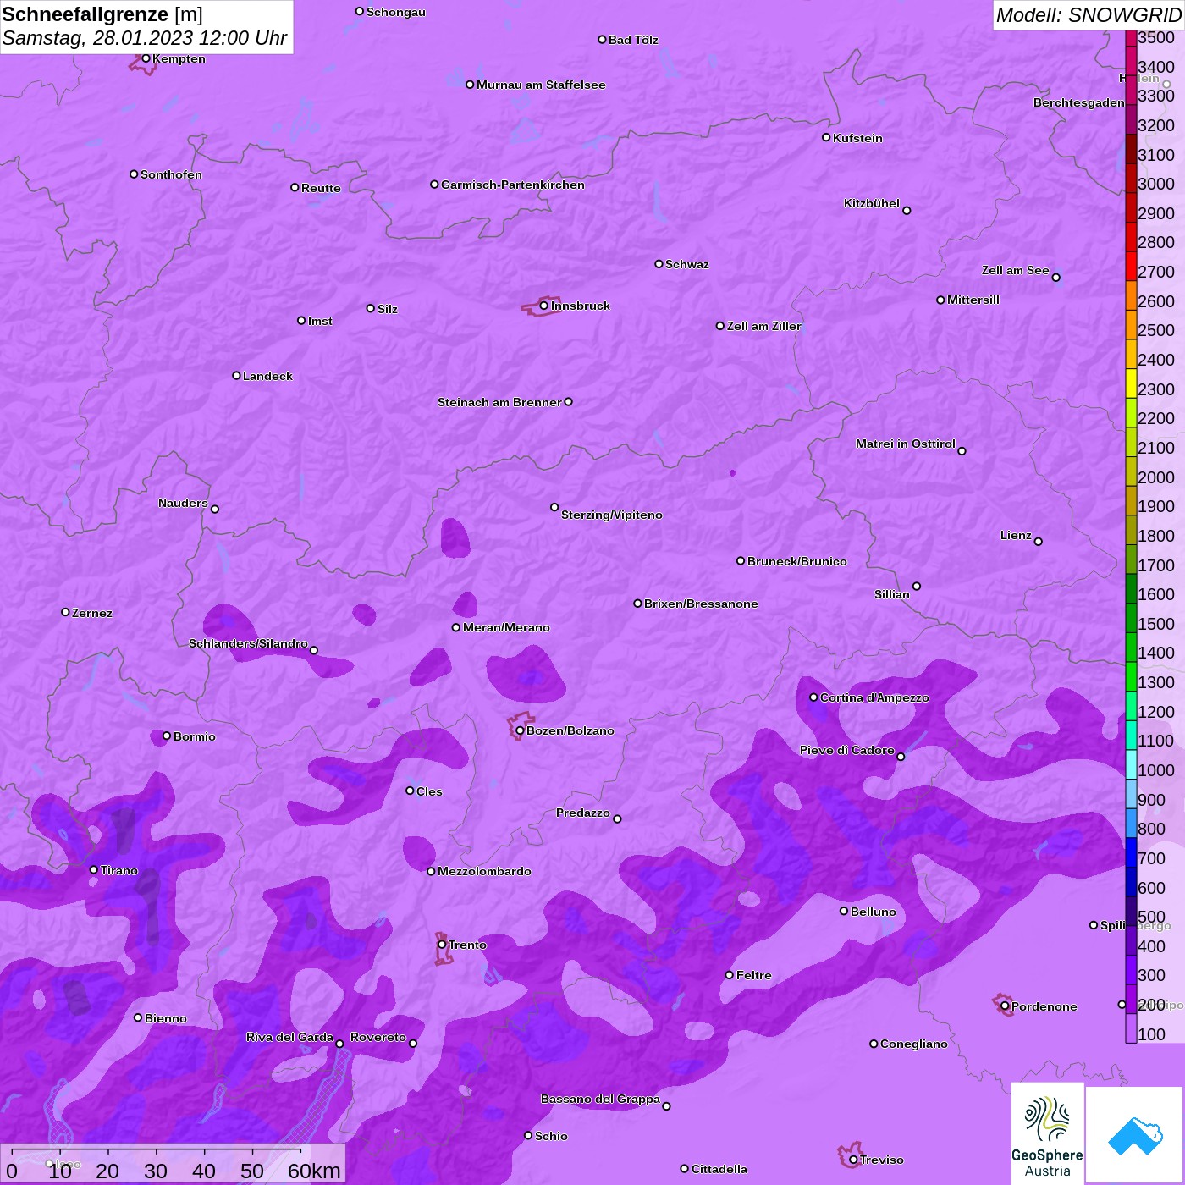Click the 'Imst' map label

320,321
